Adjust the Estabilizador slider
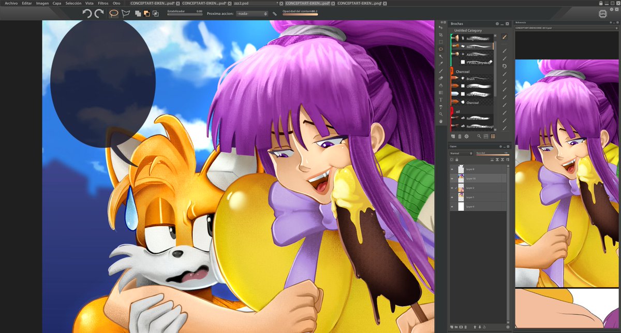Screen dimensions: 621x333 coord(185,14)
